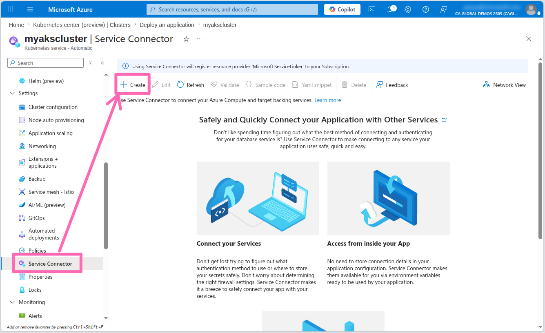This screenshot has height=333, width=545.
Task: Open Extensions + applications
Action: [x=43, y=162]
